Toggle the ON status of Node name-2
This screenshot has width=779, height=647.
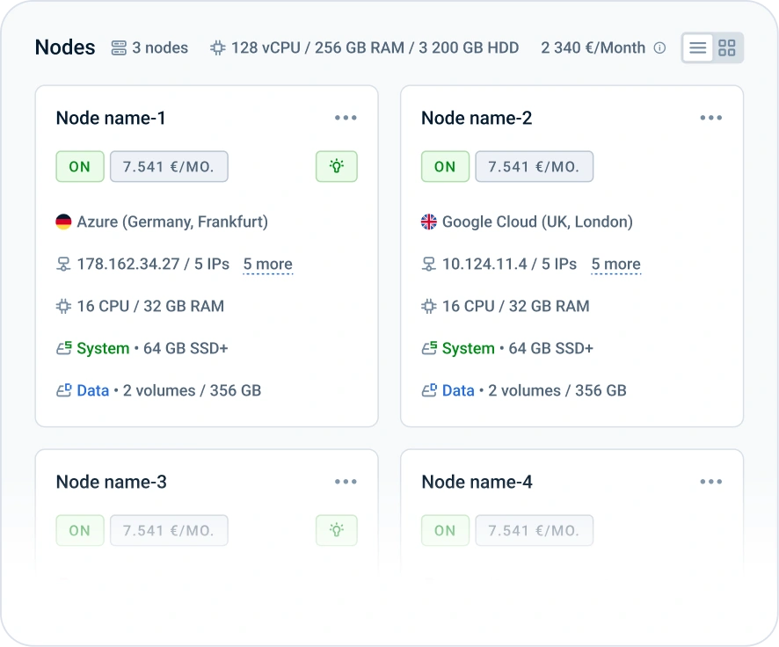coord(445,166)
